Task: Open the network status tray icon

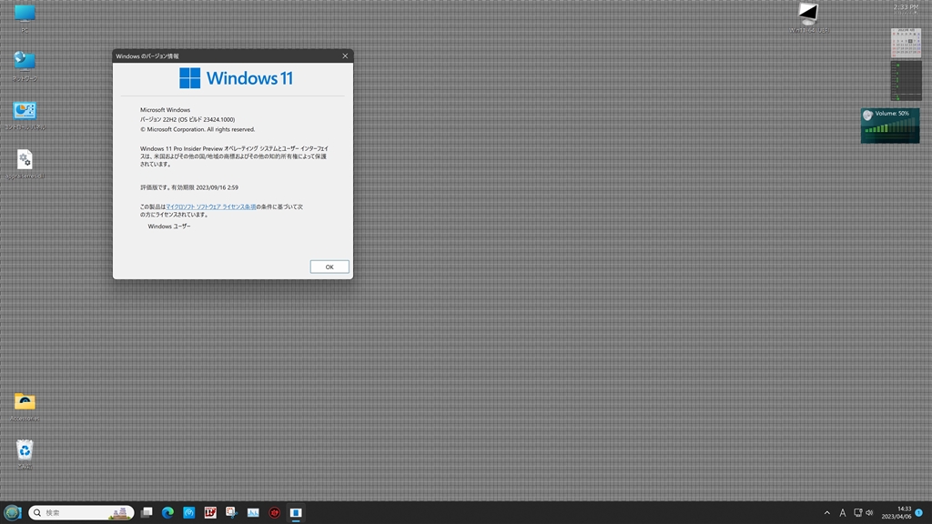Action: [857, 513]
